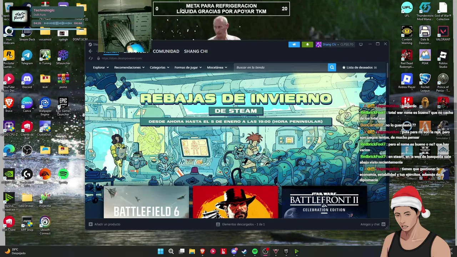457x257 pixels.
Task: Launch VALORANT desktop shortcut
Action: tap(443, 34)
